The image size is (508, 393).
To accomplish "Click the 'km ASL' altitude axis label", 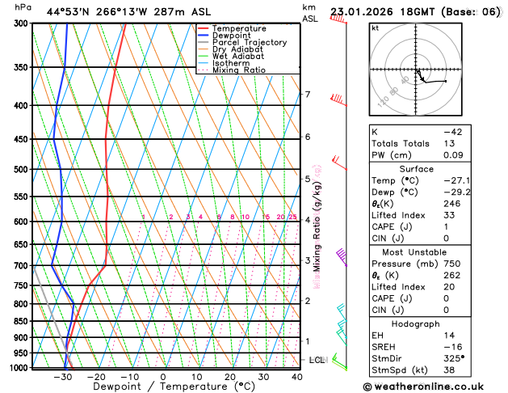I will tap(310, 13).
